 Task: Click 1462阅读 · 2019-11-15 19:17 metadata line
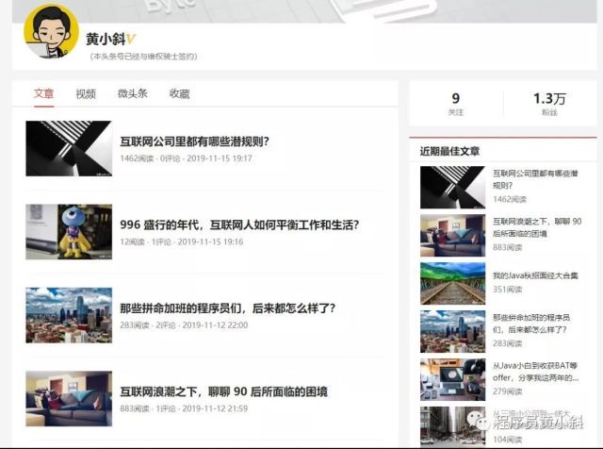point(187,158)
